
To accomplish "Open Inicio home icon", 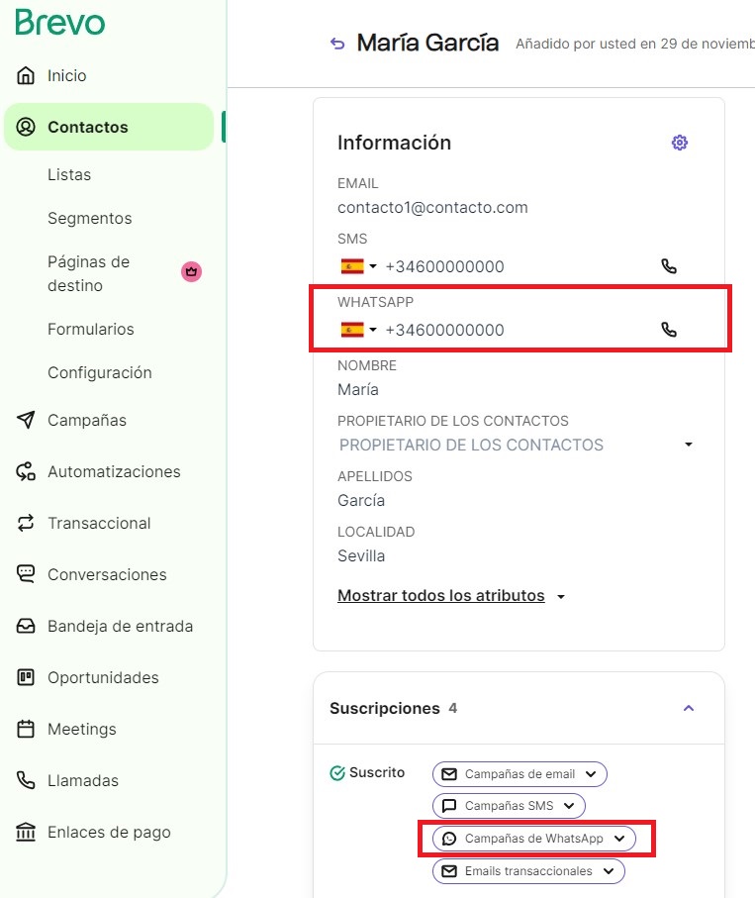I will click(x=26, y=75).
